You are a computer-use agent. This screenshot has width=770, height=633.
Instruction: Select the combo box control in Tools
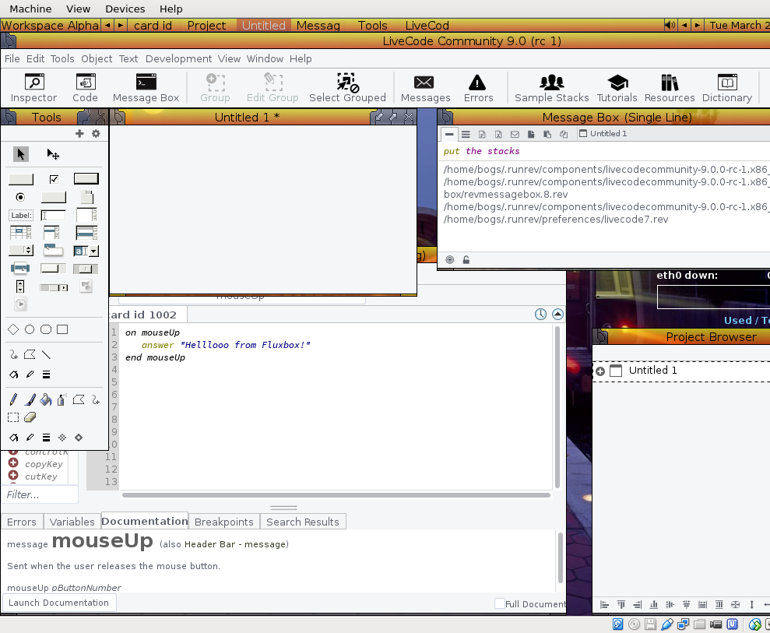(x=86, y=251)
